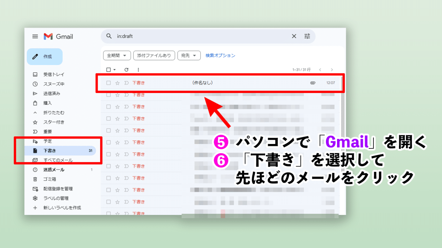Click the attachment paperclip icon on first draft
This screenshot has height=248, width=442.
(313, 83)
